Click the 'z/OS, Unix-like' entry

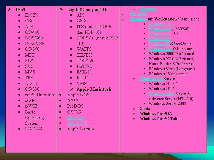[40, 95]
